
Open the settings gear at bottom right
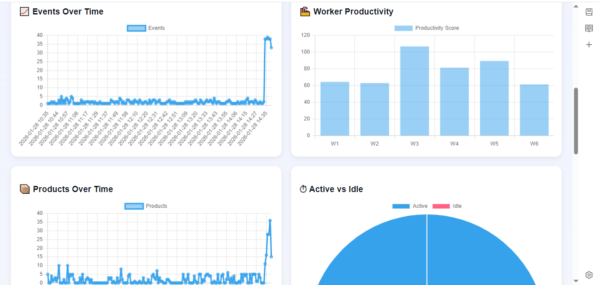(x=589, y=274)
